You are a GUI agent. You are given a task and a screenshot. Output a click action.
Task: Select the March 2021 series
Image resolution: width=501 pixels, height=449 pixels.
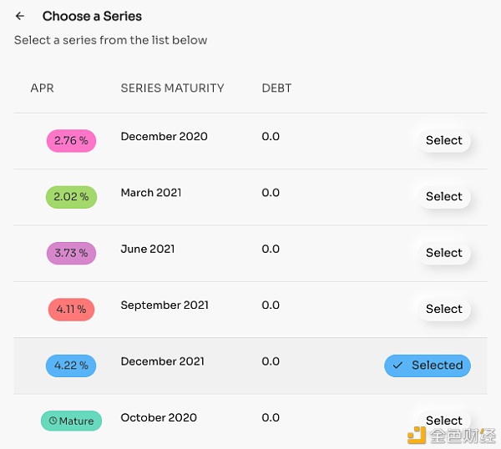444,197
